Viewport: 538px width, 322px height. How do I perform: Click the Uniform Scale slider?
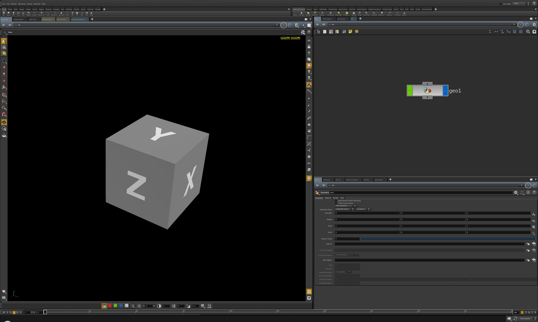pyautogui.click(x=448, y=239)
